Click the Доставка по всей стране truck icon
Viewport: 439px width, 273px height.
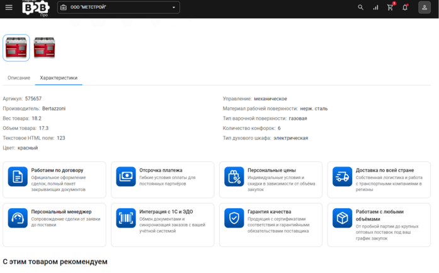(343, 177)
